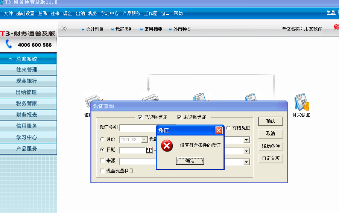Click the 来源 input field
This screenshot has height=213, width=339.
(138, 161)
